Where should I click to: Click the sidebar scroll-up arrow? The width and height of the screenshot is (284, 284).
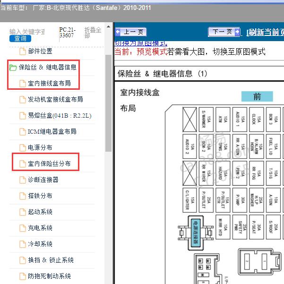click(x=108, y=27)
